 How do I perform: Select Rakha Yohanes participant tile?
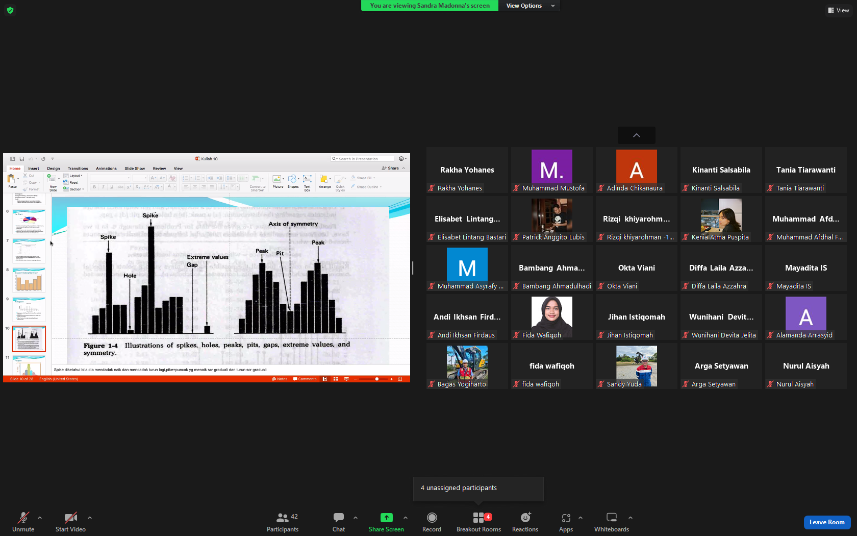tap(467, 170)
